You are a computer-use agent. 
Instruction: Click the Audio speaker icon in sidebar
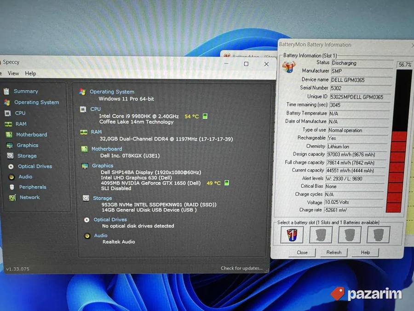point(11,176)
